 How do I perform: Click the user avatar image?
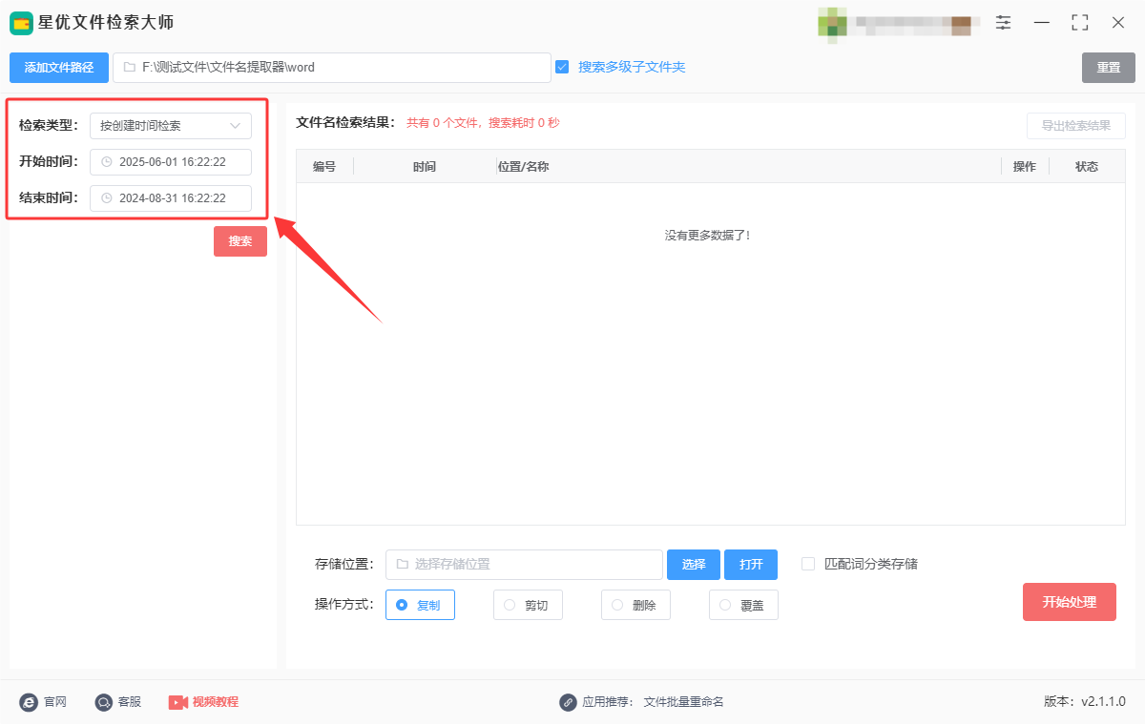pos(833,26)
